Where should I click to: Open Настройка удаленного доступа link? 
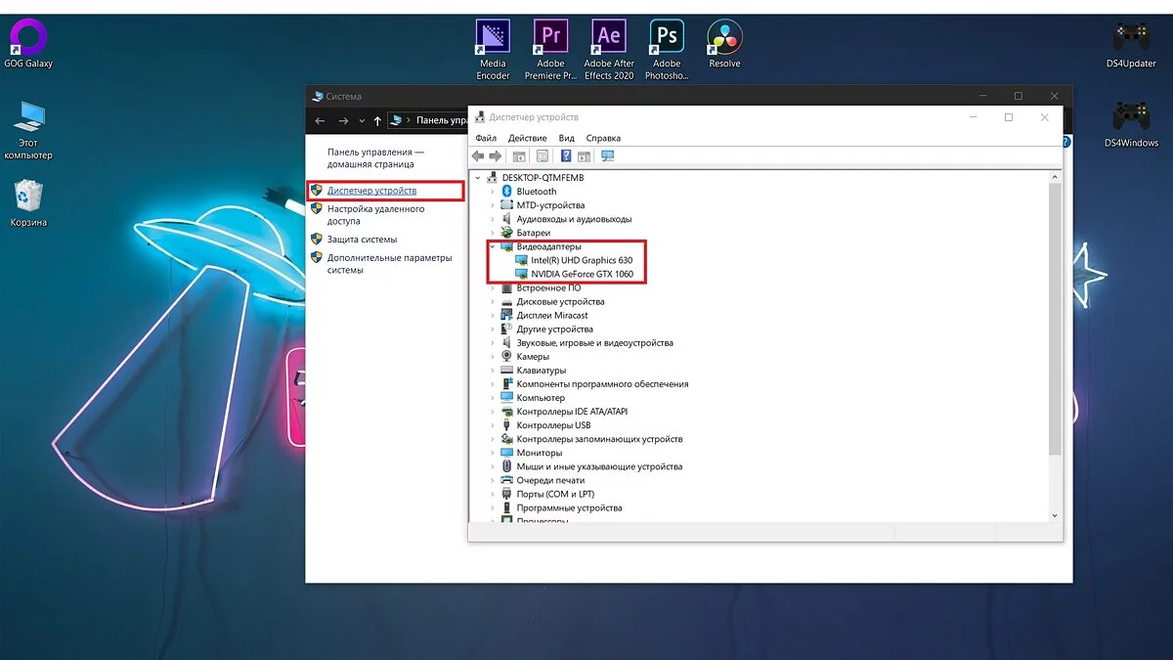click(x=375, y=215)
